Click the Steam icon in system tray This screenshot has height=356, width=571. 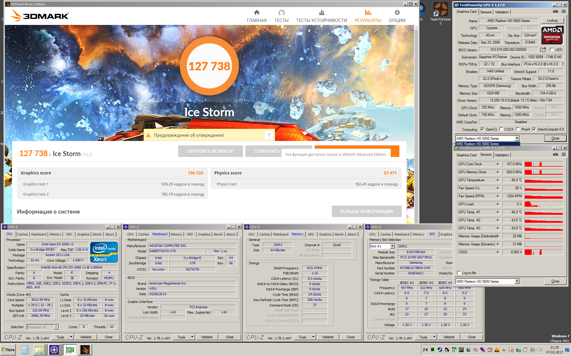[x=440, y=350]
